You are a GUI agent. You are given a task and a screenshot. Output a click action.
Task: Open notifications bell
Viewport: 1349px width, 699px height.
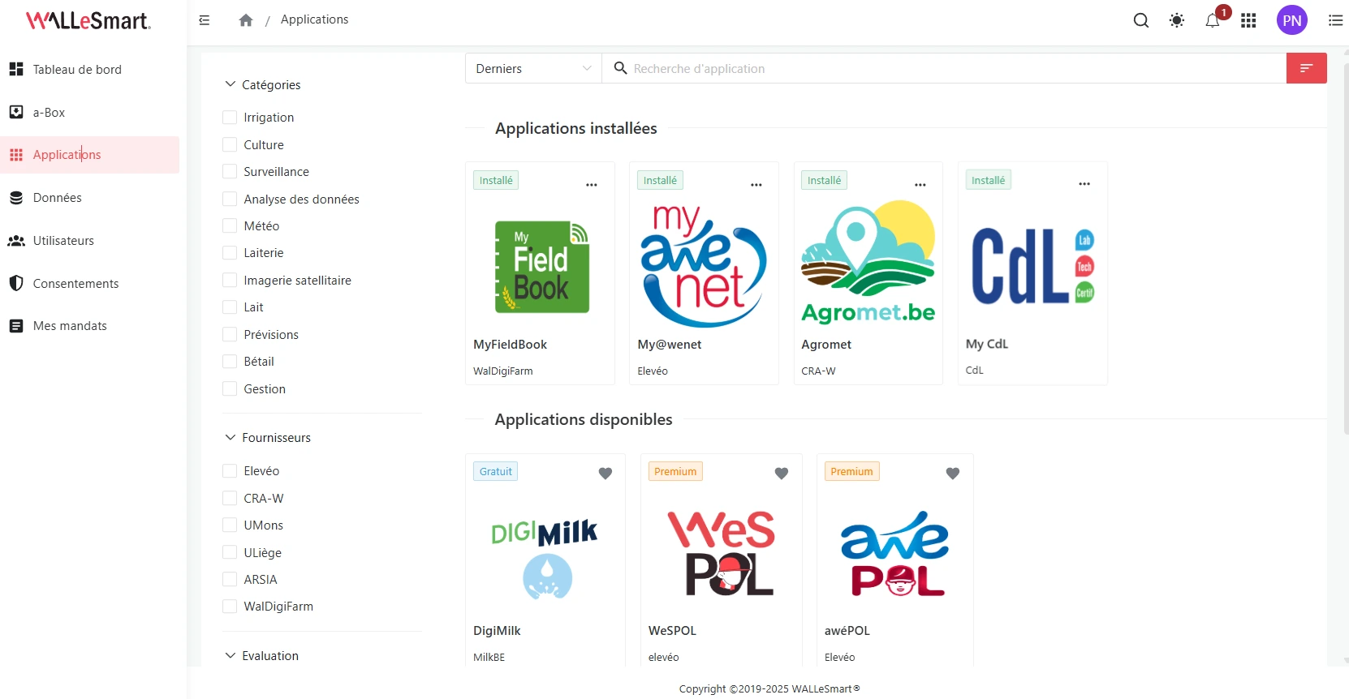pyautogui.click(x=1213, y=20)
